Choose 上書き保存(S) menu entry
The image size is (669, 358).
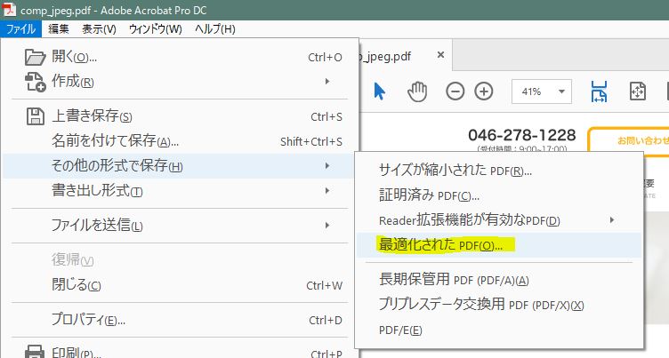178,115
